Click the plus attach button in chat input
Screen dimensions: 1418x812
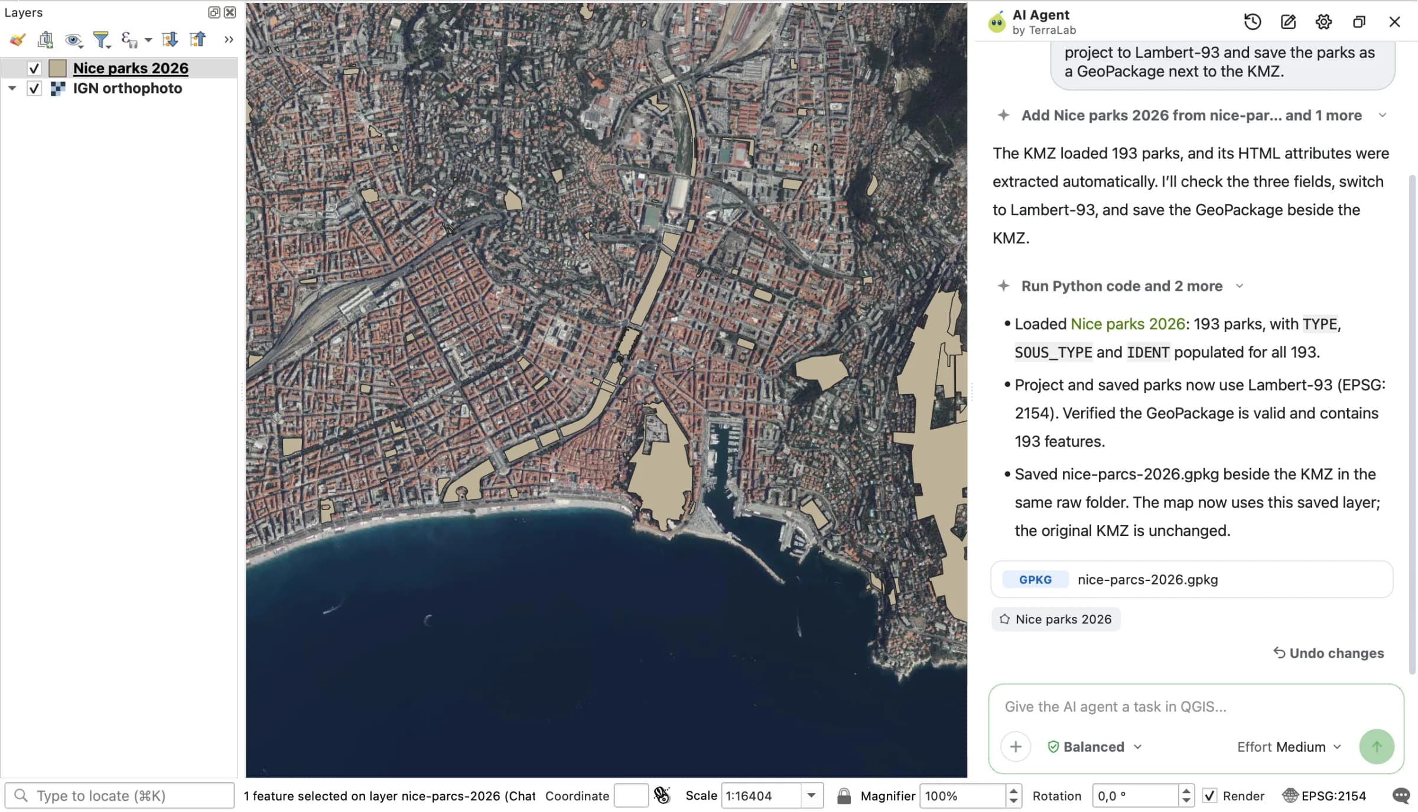pyautogui.click(x=1016, y=746)
